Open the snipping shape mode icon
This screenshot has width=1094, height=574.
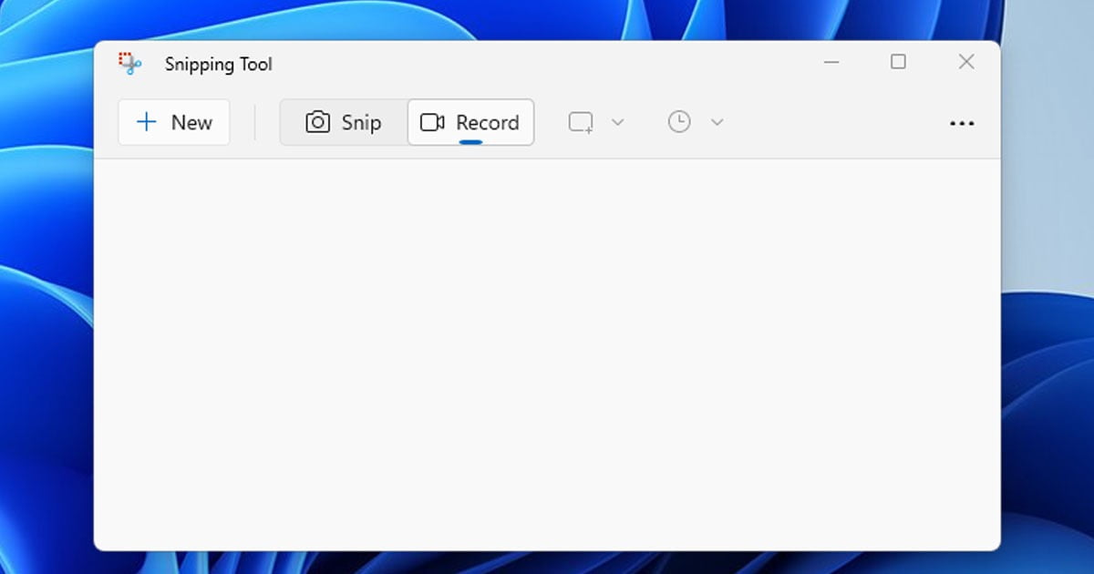(582, 122)
